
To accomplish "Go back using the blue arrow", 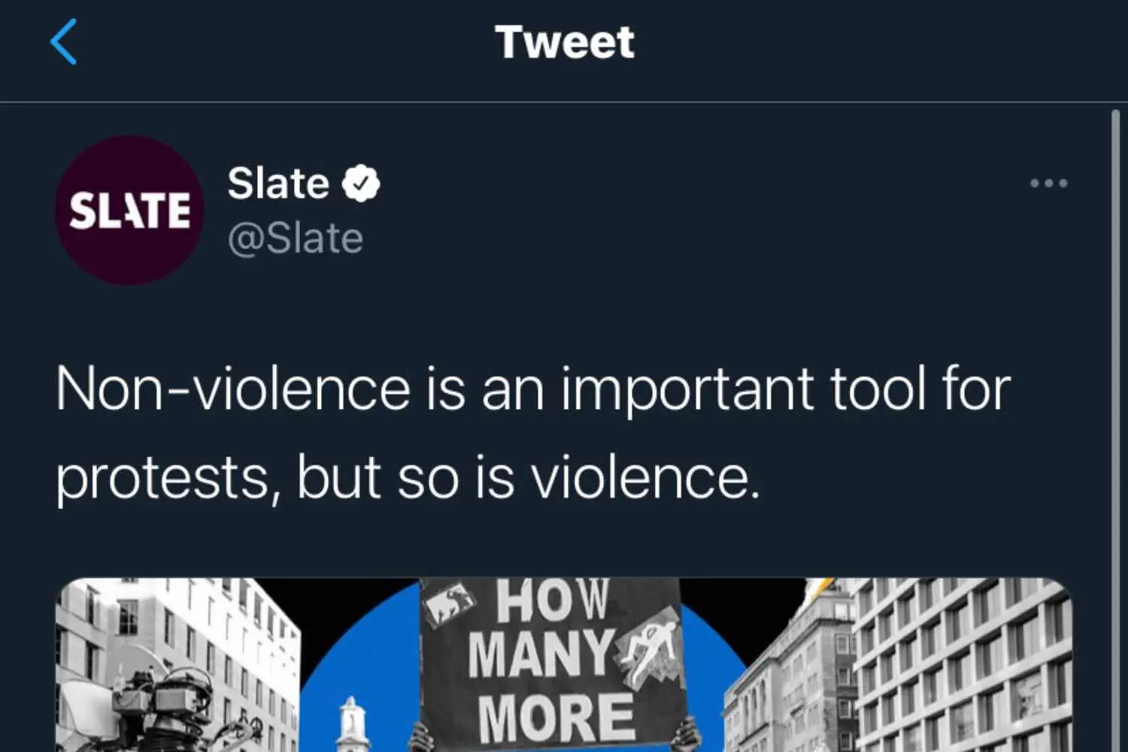I will click(x=64, y=42).
